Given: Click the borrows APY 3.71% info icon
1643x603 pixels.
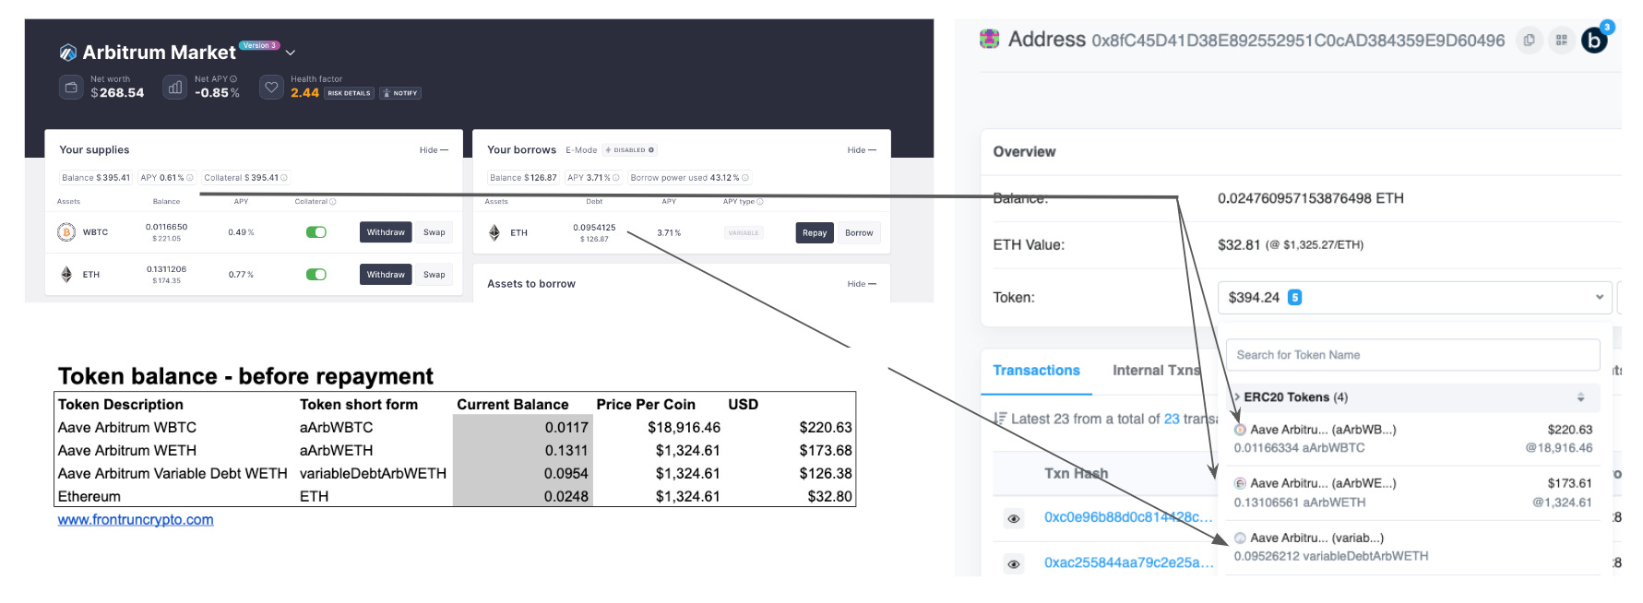Looking at the screenshot, I should click(616, 178).
